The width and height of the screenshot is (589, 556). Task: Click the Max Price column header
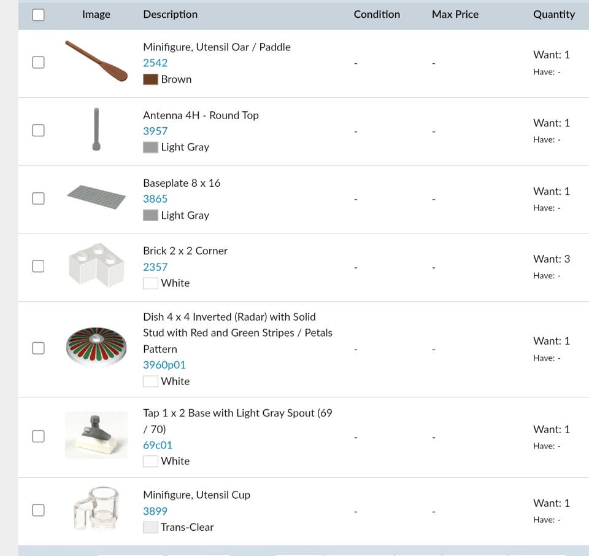click(x=455, y=14)
